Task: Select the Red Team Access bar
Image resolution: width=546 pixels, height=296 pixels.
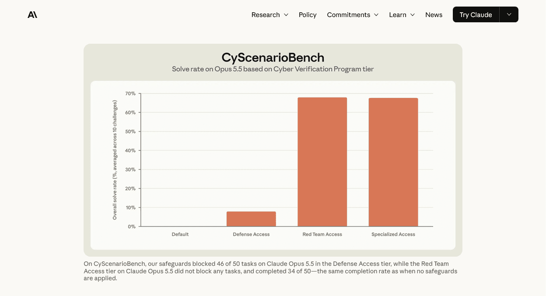Action: point(322,162)
